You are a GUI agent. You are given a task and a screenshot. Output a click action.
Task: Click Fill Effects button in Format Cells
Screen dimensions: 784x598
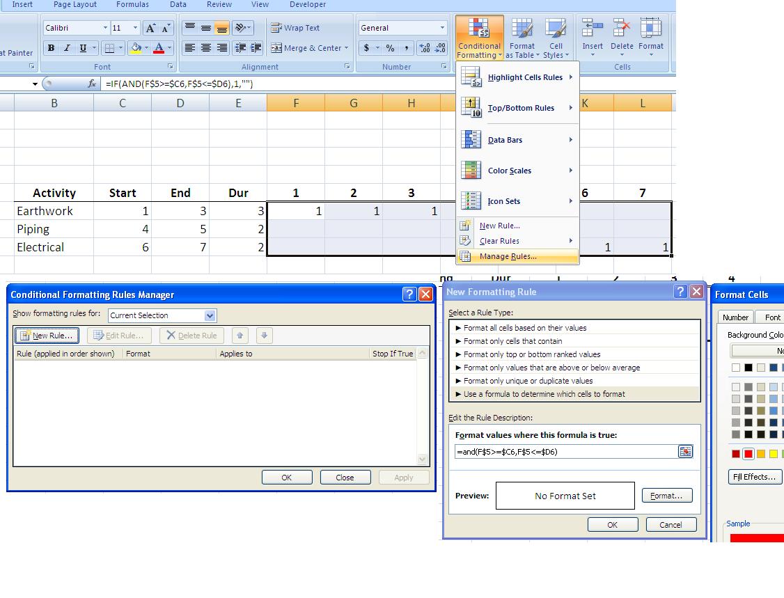[755, 477]
